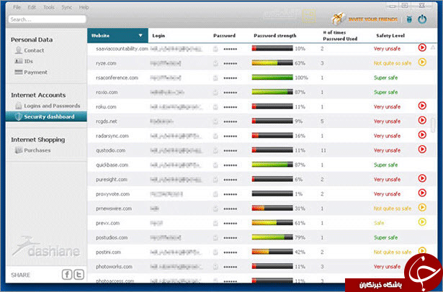Click red action button for roku.com
This screenshot has width=443, height=292.
tap(422, 106)
